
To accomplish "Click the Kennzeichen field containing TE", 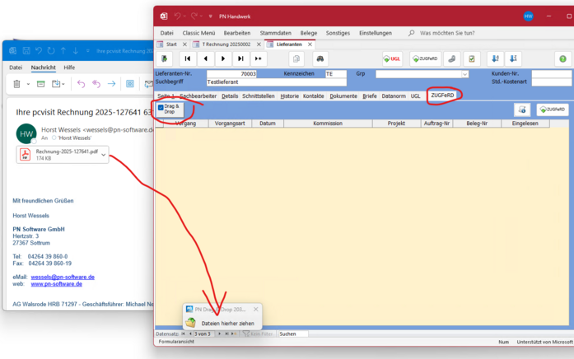I will [x=335, y=74].
